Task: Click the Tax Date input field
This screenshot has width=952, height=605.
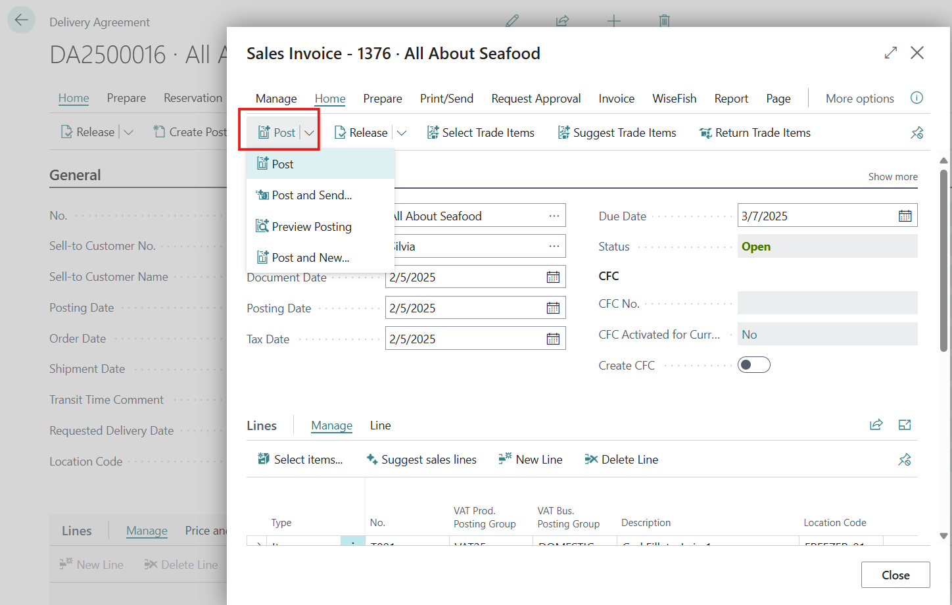Action: 464,339
